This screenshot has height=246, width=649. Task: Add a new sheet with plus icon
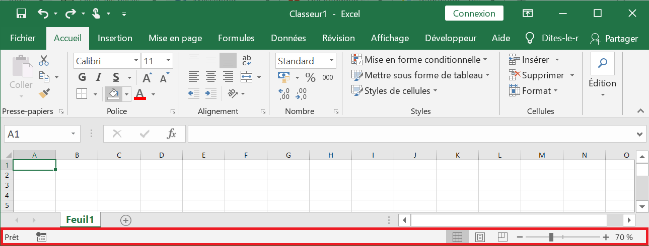coord(126,220)
